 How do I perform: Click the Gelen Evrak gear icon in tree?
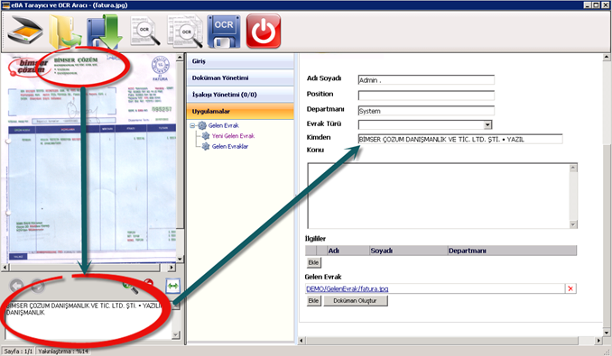(x=202, y=125)
